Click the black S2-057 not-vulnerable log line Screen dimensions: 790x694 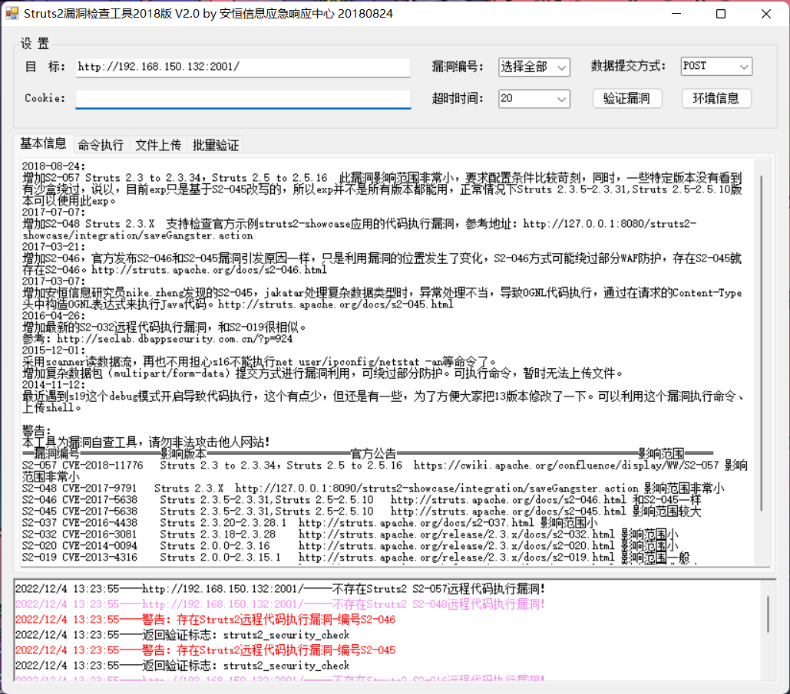point(280,589)
